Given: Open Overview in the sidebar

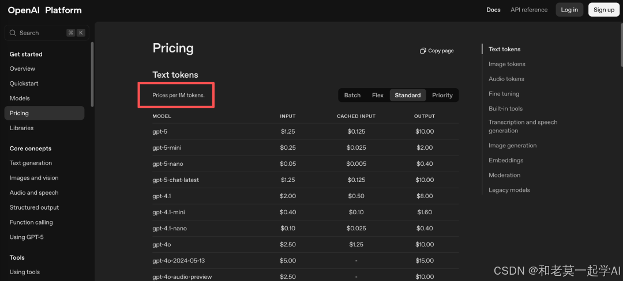Looking at the screenshot, I should point(22,69).
